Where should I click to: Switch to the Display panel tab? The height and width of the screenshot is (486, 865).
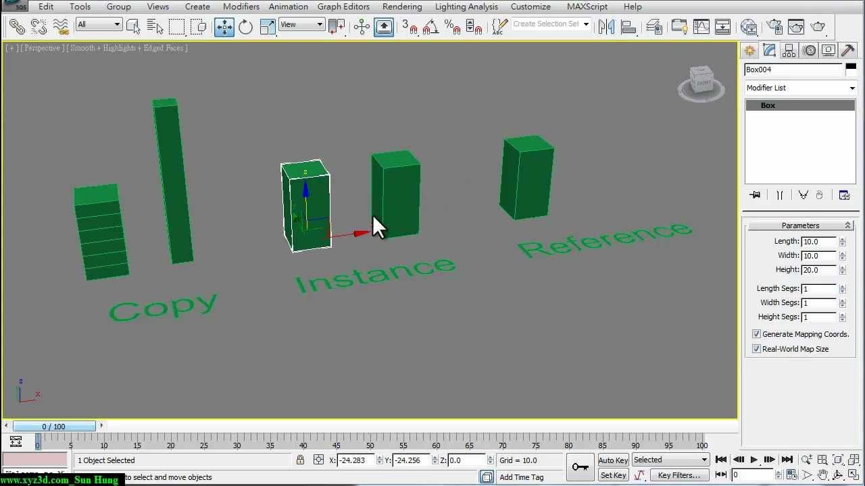pyautogui.click(x=829, y=51)
